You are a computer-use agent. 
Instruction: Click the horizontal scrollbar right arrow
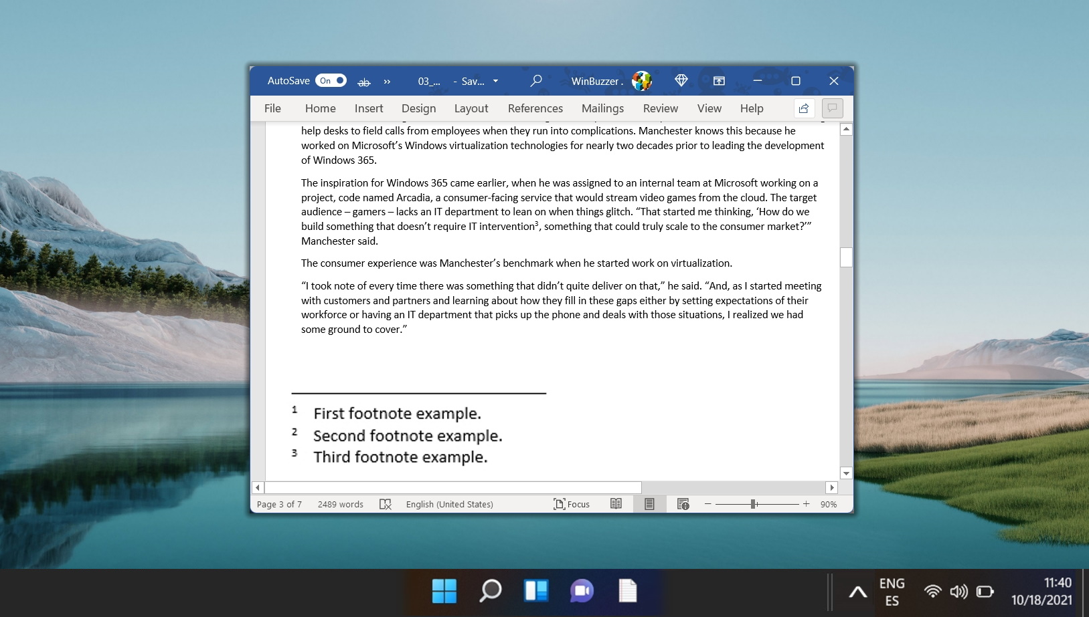coord(831,487)
